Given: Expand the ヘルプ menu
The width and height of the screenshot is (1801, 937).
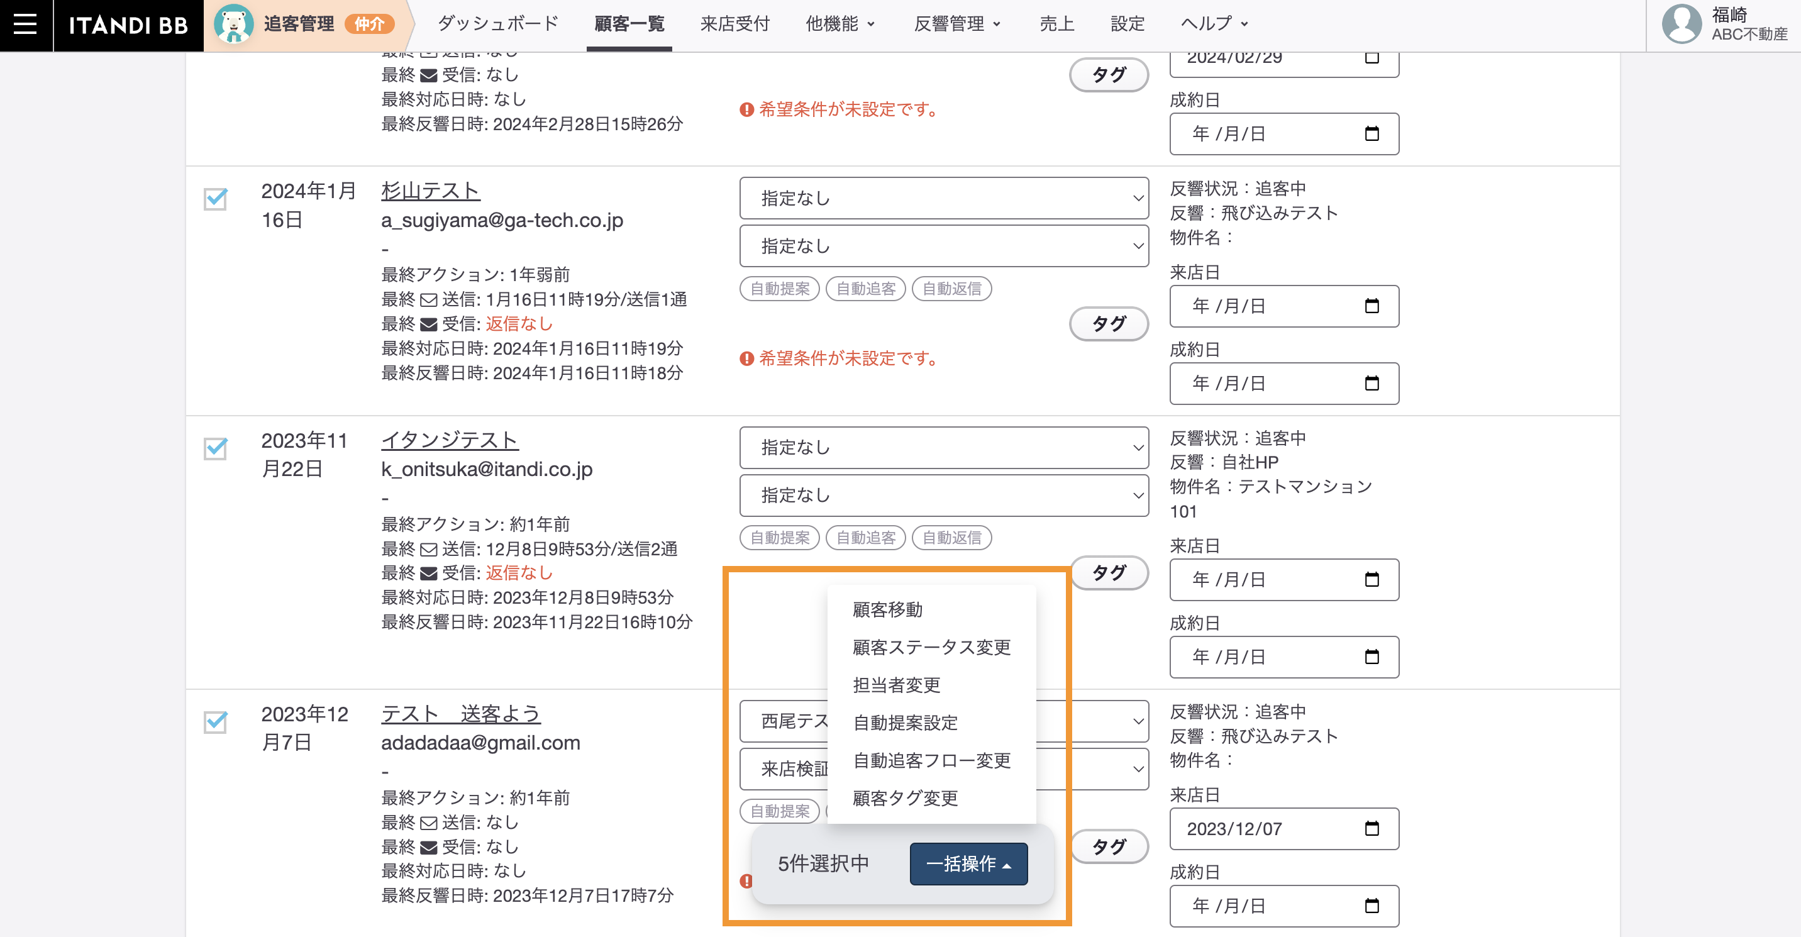Looking at the screenshot, I should (x=1214, y=25).
